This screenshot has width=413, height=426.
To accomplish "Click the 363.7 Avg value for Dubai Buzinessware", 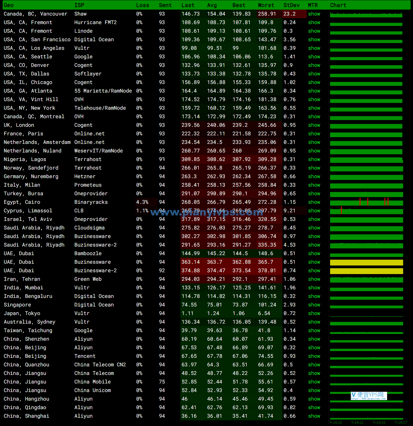I will [x=215, y=262].
